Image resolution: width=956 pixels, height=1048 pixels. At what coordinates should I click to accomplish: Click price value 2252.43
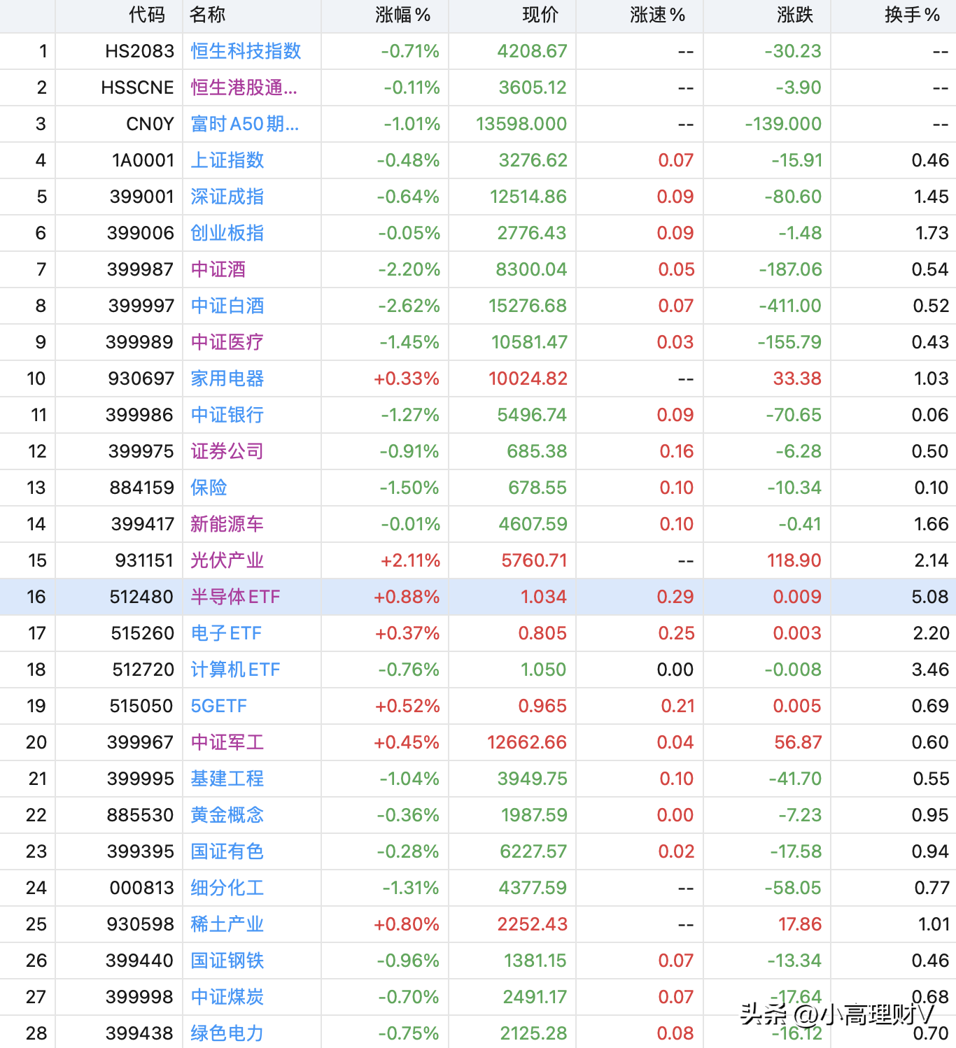[x=532, y=924]
